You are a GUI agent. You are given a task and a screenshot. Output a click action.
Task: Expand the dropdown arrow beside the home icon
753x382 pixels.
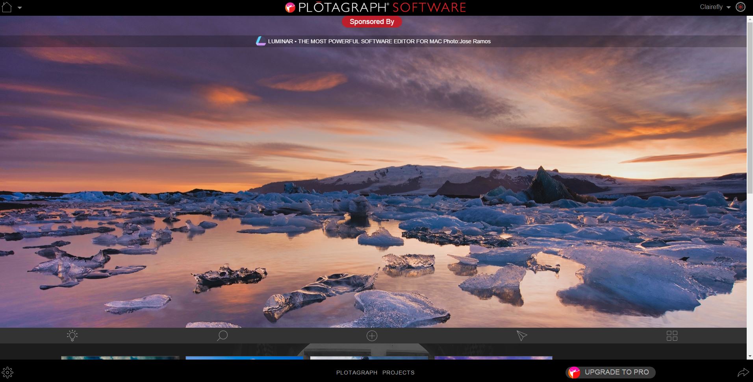click(x=20, y=8)
